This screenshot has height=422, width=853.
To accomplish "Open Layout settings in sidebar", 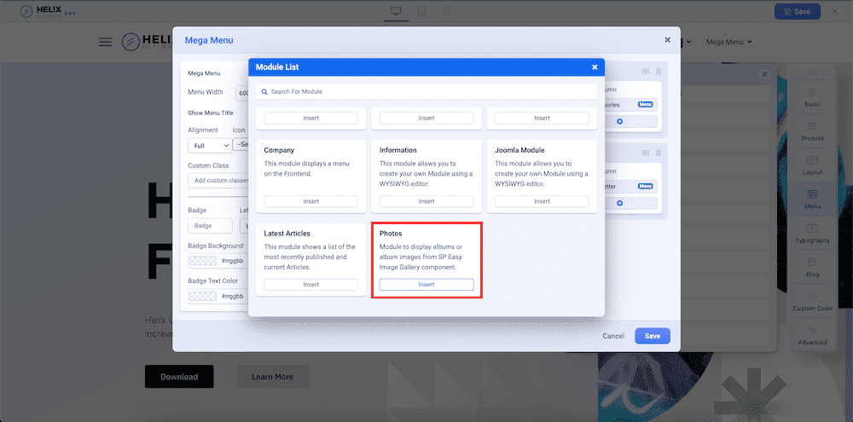I will 812,166.
